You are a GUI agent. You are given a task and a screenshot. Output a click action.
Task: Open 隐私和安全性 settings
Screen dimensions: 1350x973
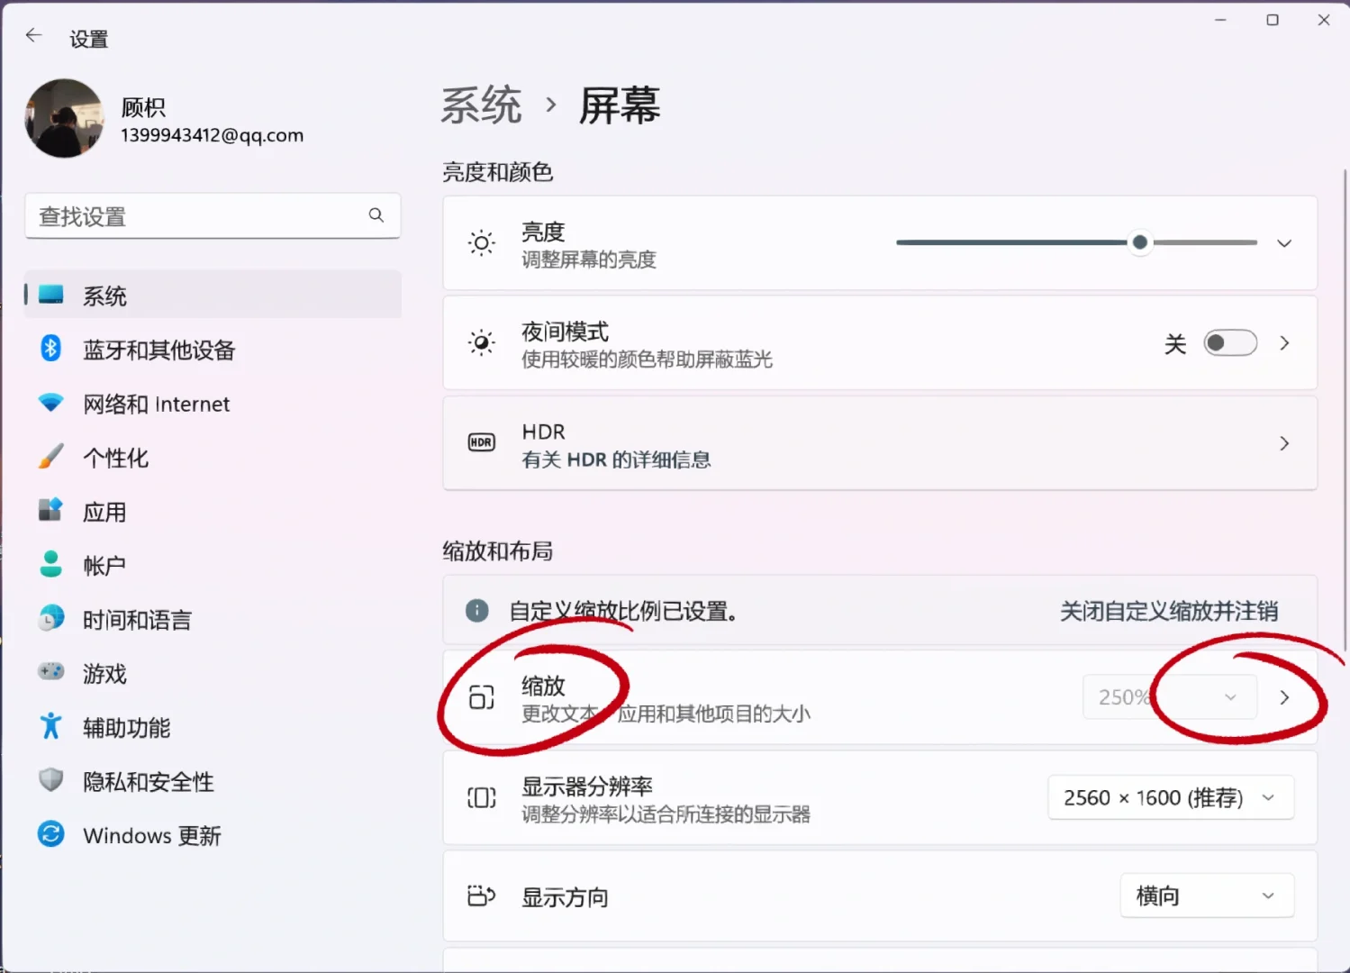[x=148, y=781]
